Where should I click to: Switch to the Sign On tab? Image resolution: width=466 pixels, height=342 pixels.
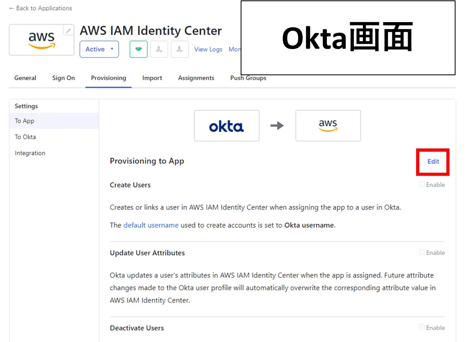click(64, 78)
